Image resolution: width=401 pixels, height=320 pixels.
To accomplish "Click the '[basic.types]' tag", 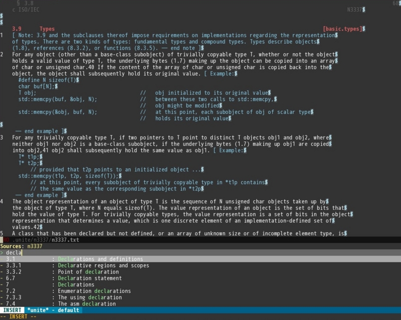I will [x=343, y=29].
